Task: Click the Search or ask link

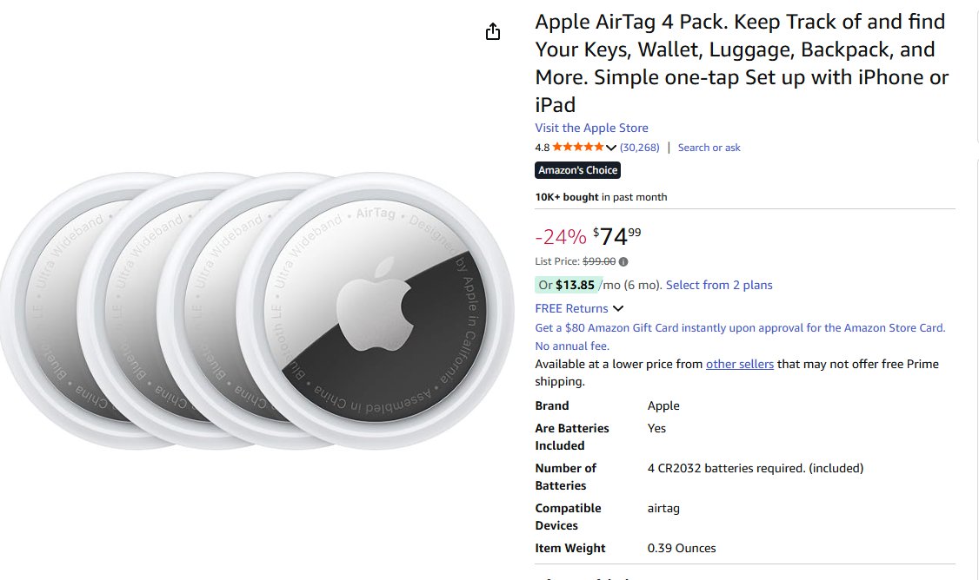Action: (x=709, y=148)
